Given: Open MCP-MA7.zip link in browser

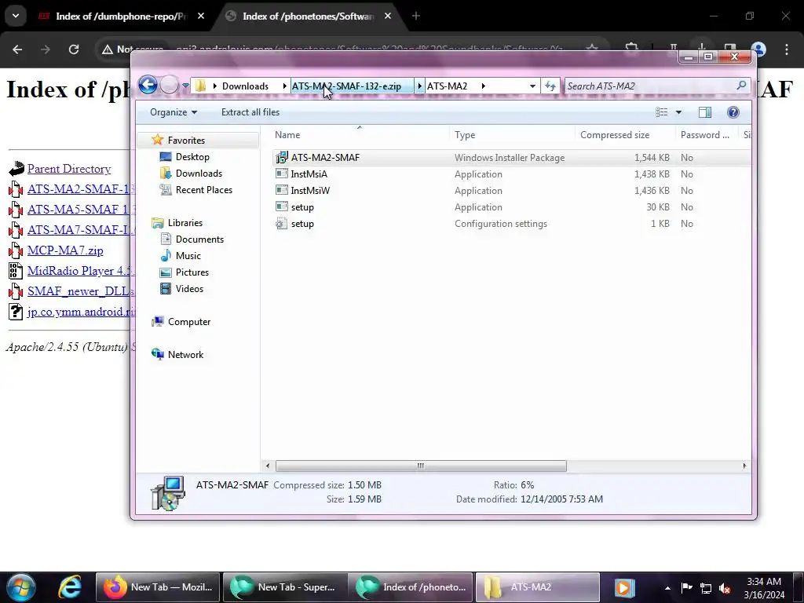Looking at the screenshot, I should pos(65,250).
